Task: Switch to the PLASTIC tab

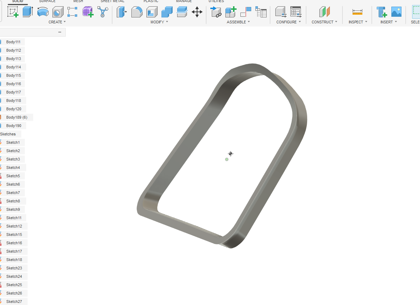Action: click(151, 1)
